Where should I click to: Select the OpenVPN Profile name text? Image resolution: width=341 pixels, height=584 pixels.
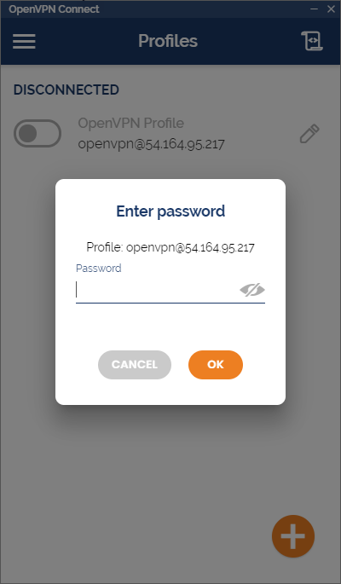coord(130,123)
